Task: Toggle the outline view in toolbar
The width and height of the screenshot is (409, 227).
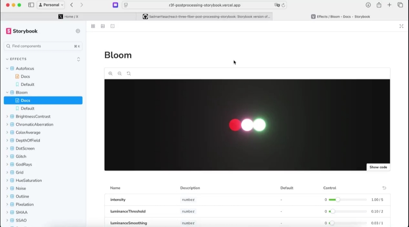Action: [112, 26]
